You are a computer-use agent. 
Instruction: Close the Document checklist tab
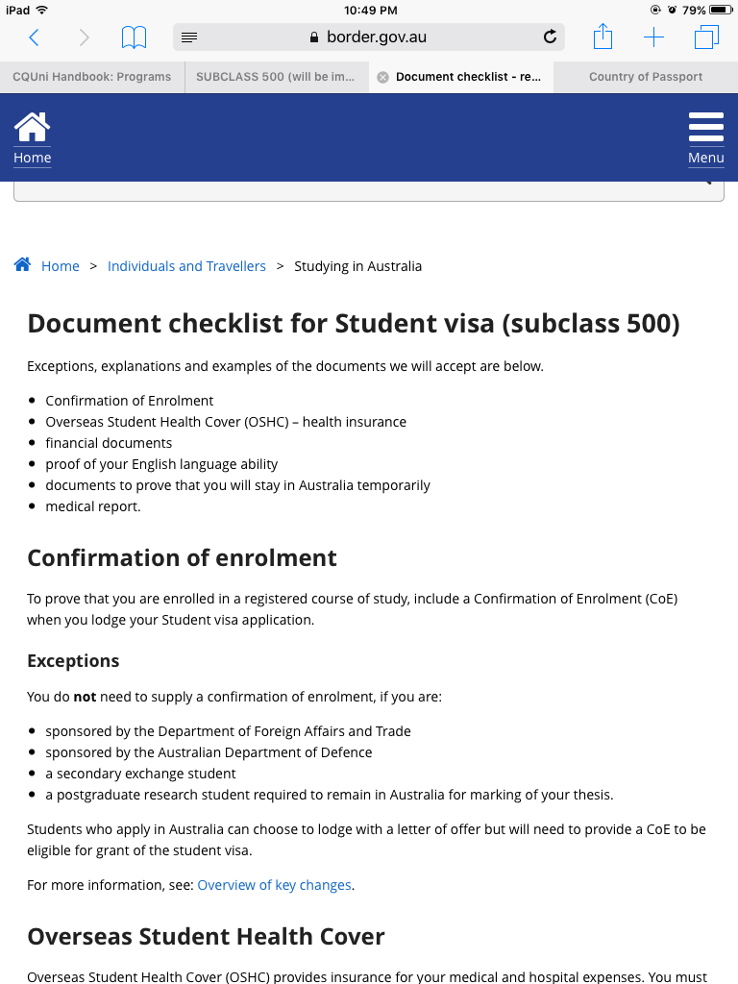tap(382, 77)
